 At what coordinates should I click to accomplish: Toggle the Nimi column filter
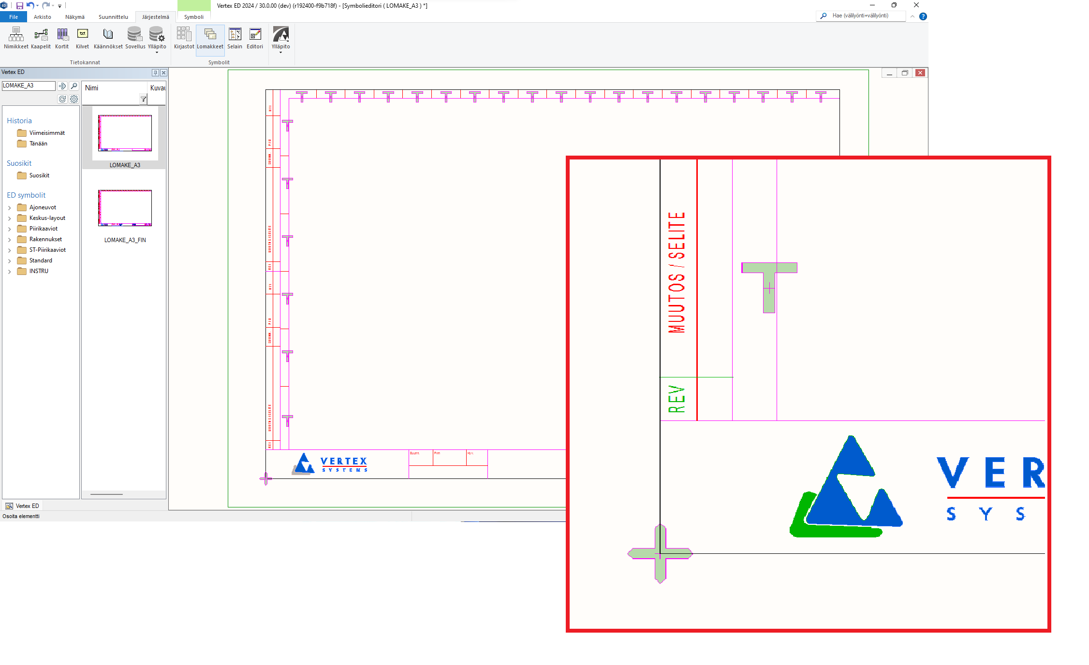(x=143, y=99)
